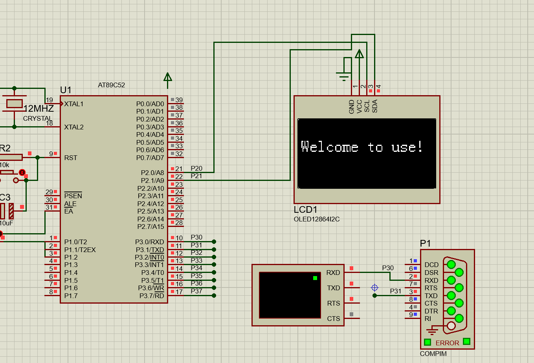Click the ALE pin label
This screenshot has height=363, width=534.
pos(70,204)
